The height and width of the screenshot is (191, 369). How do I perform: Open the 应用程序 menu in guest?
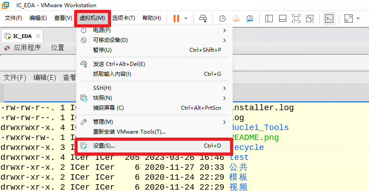pos(27,48)
